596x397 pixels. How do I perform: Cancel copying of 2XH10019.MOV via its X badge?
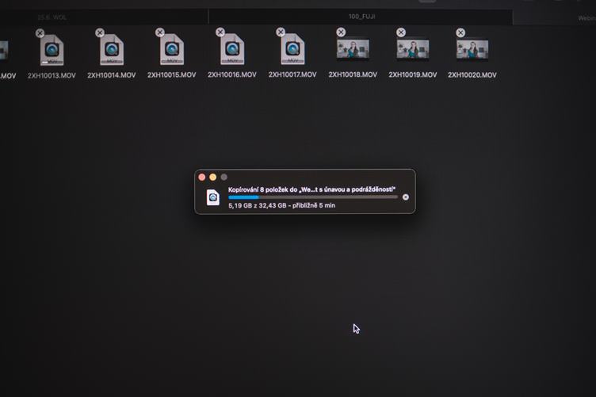point(401,32)
